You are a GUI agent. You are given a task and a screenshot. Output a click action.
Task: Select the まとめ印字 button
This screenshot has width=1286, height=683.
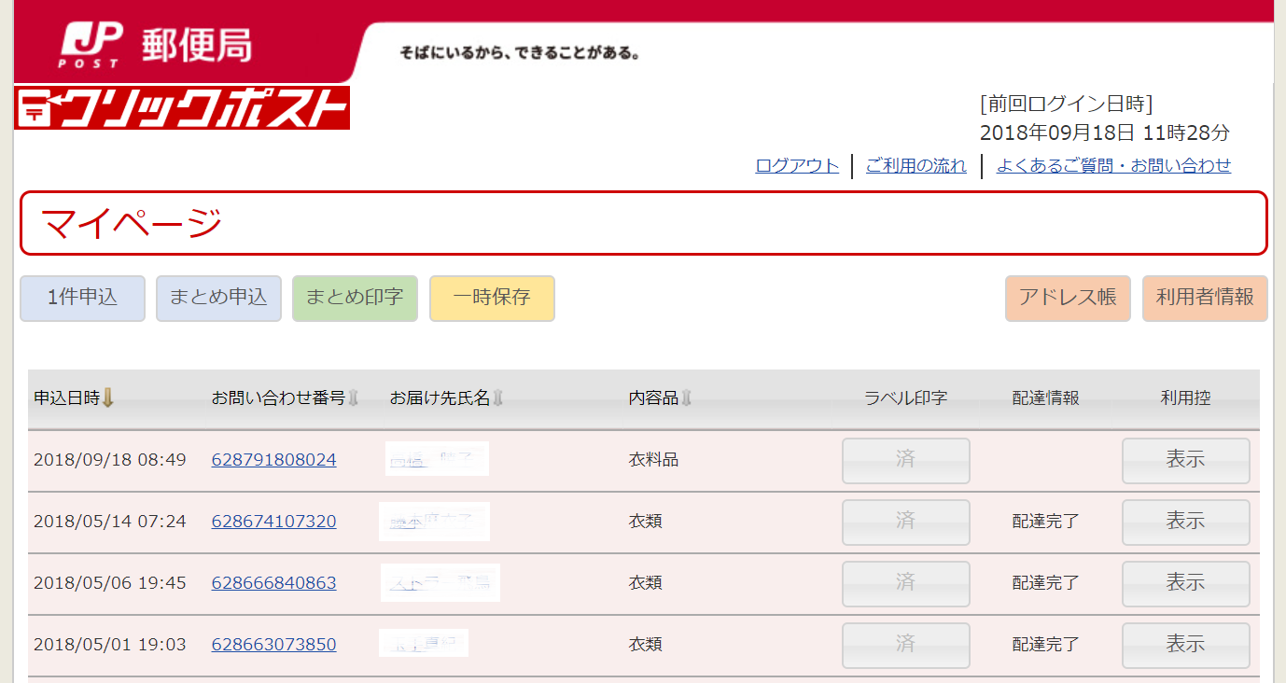click(x=355, y=299)
